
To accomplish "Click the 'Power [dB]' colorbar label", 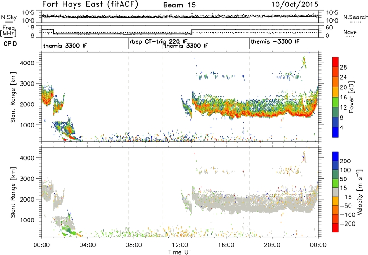I will (x=351, y=97).
